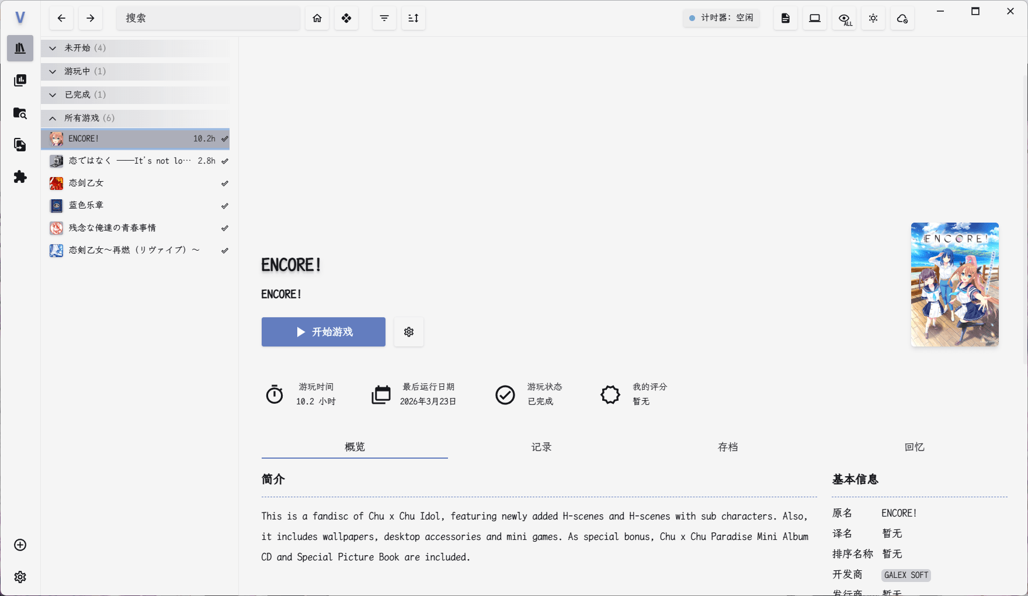The height and width of the screenshot is (596, 1028).
Task: Click the add game plus icon
Action: (x=20, y=545)
